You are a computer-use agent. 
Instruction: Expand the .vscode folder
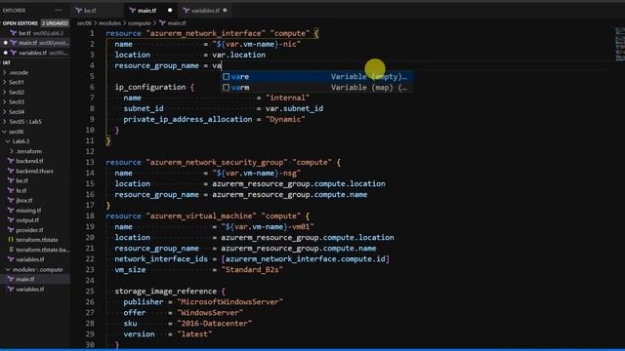[19, 73]
